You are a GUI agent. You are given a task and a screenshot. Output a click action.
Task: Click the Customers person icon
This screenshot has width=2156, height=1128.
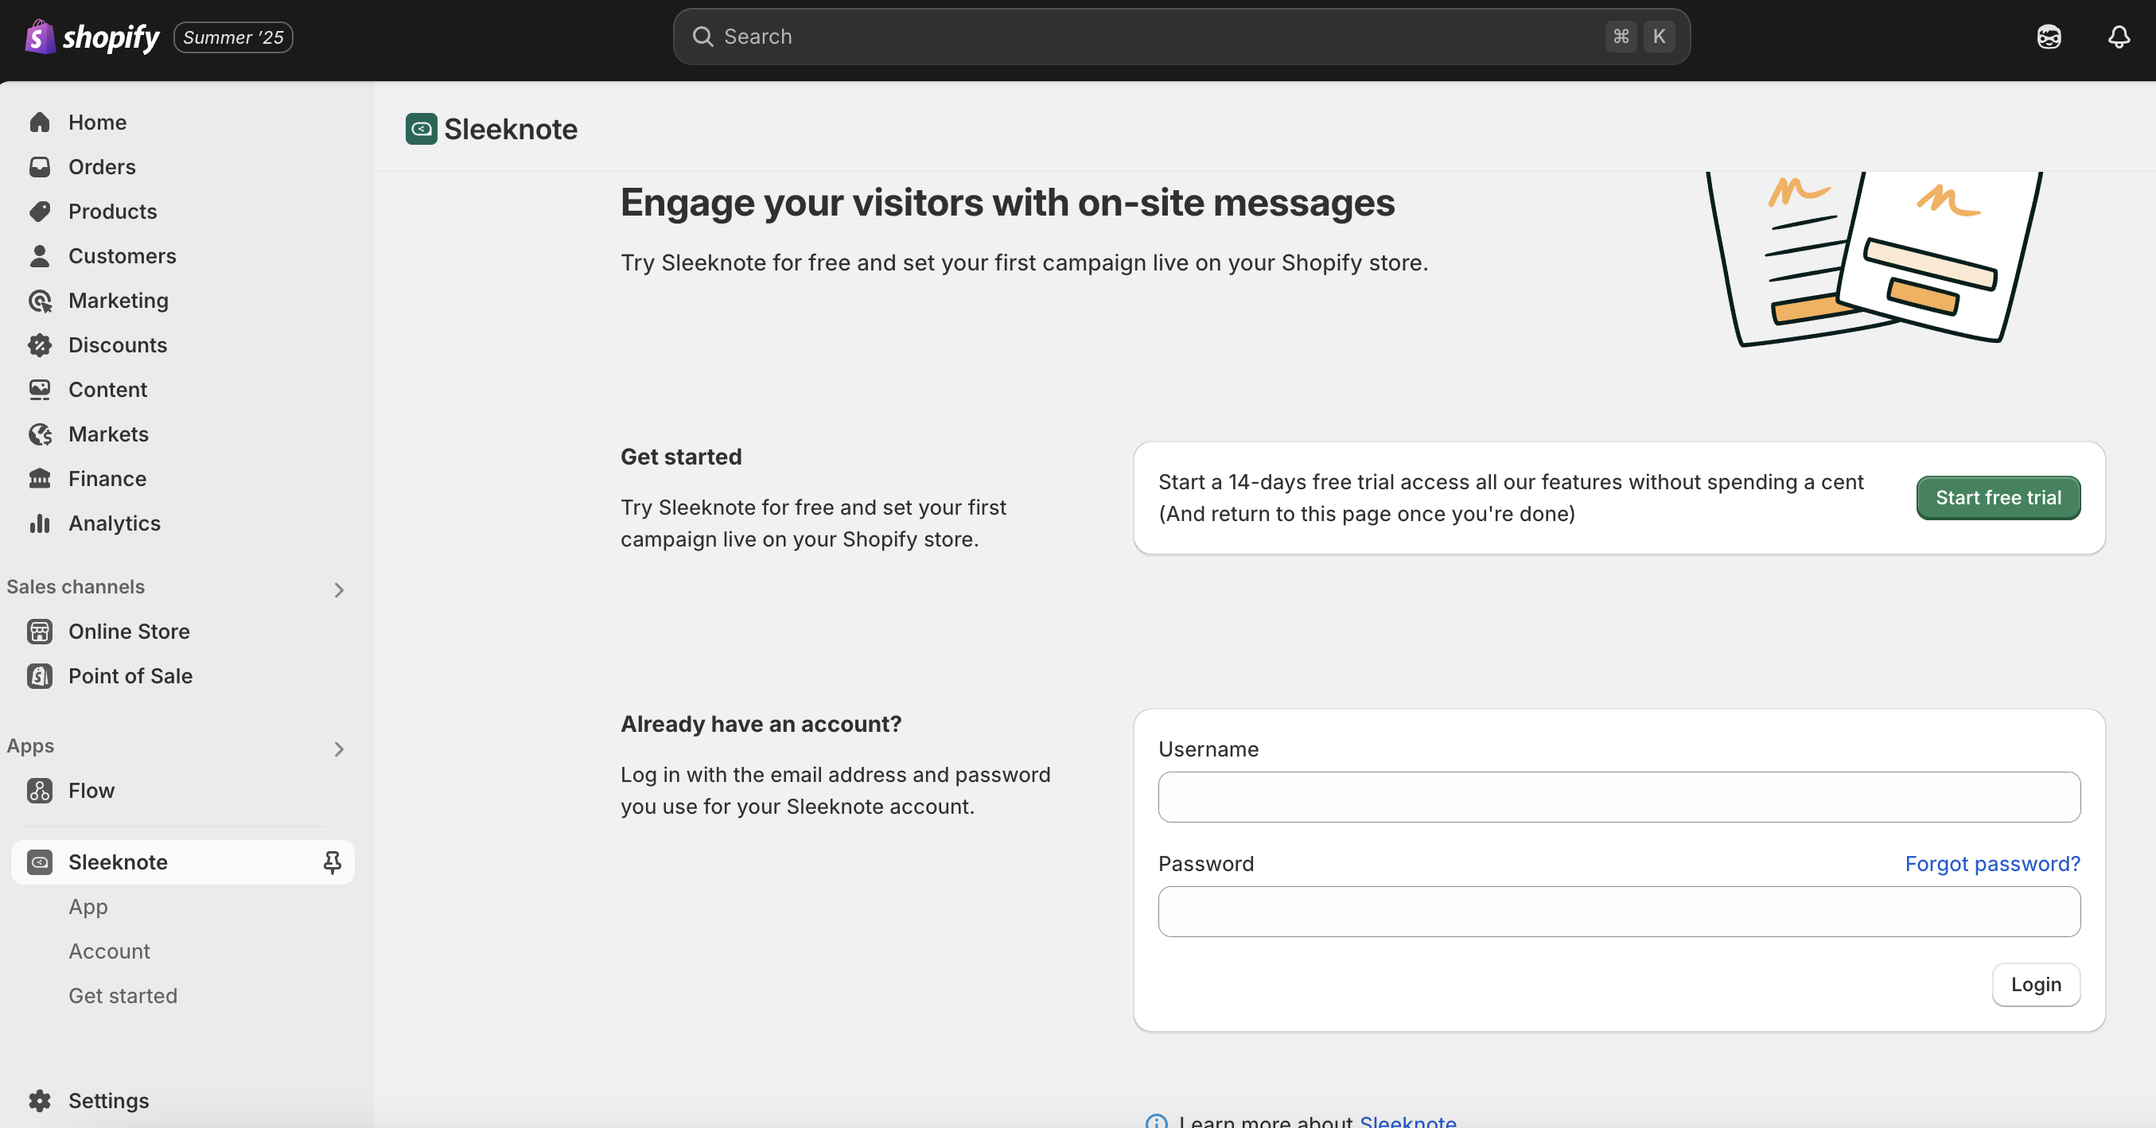(39, 255)
